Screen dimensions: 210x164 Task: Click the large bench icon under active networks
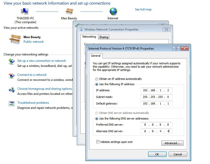[15, 39]
